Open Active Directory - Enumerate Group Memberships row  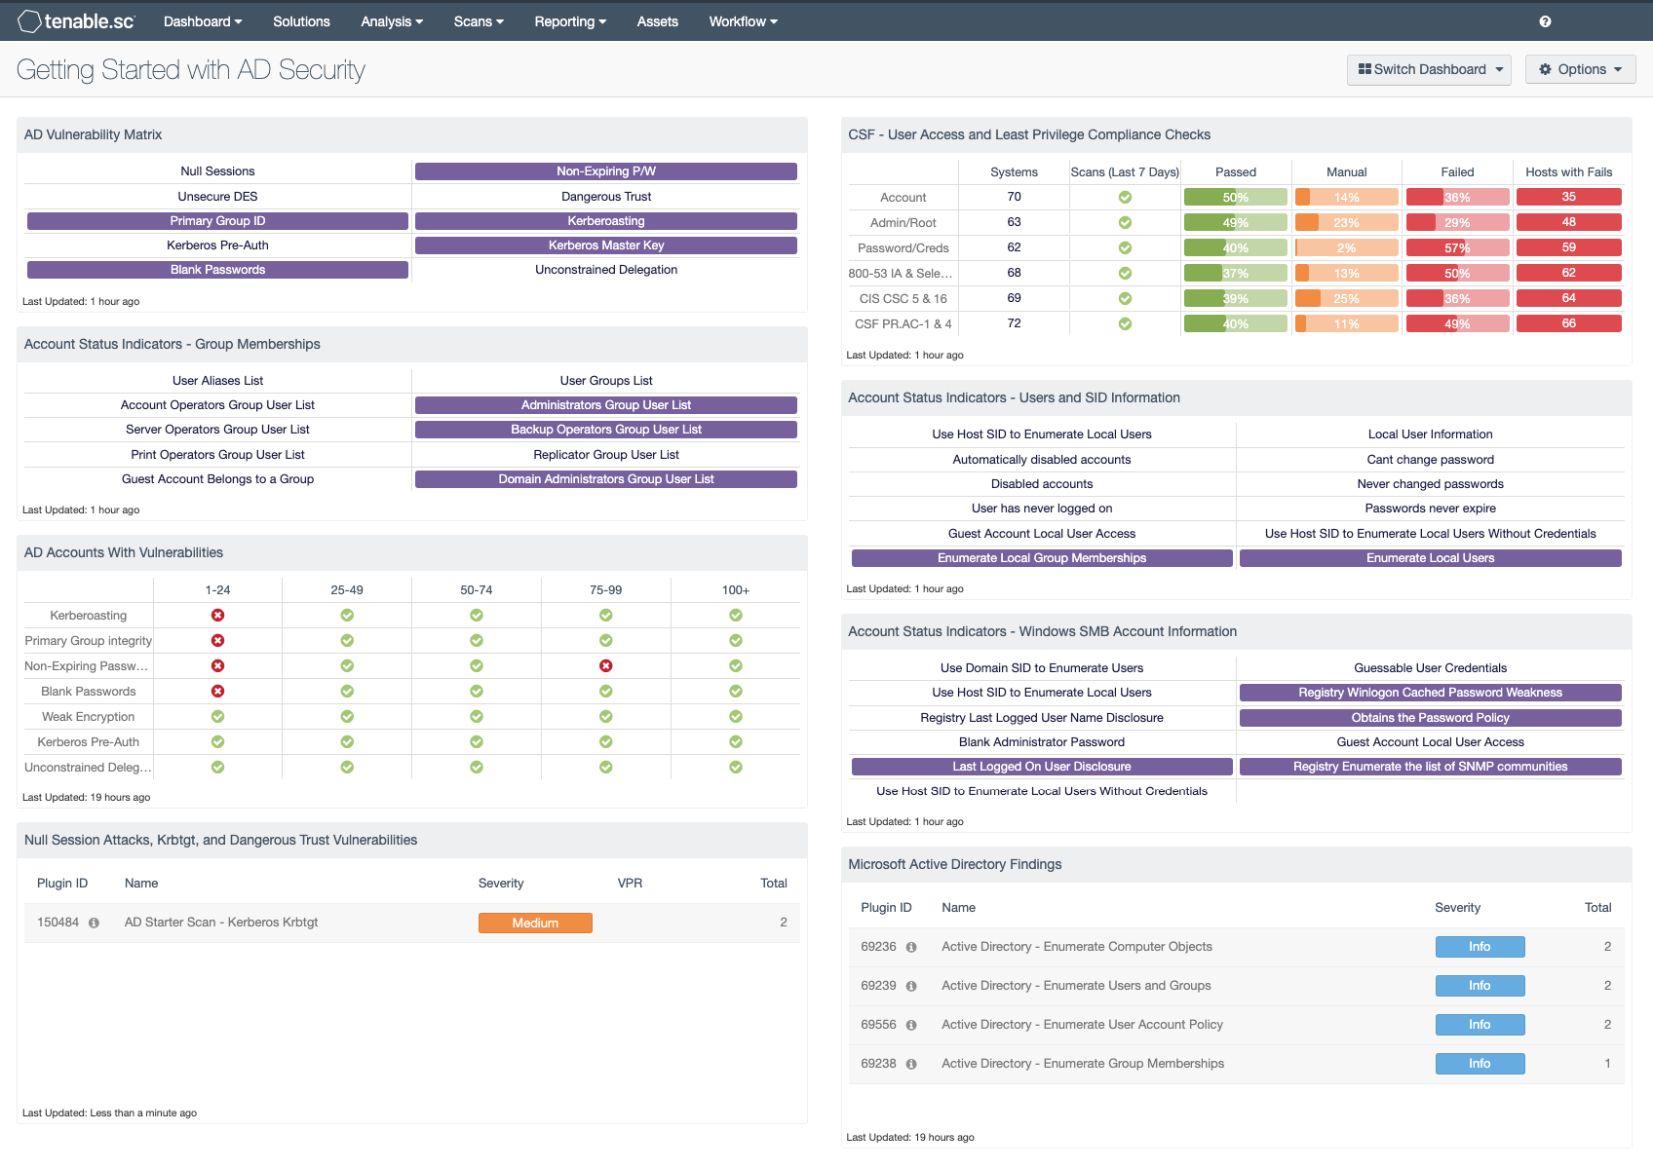1236,1064
